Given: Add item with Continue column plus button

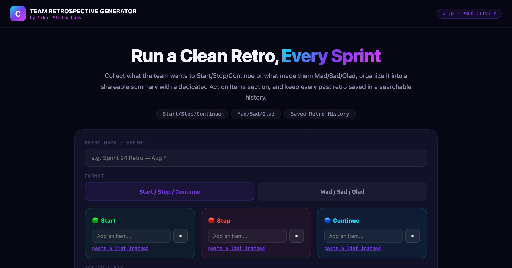Looking at the screenshot, I should (413, 236).
